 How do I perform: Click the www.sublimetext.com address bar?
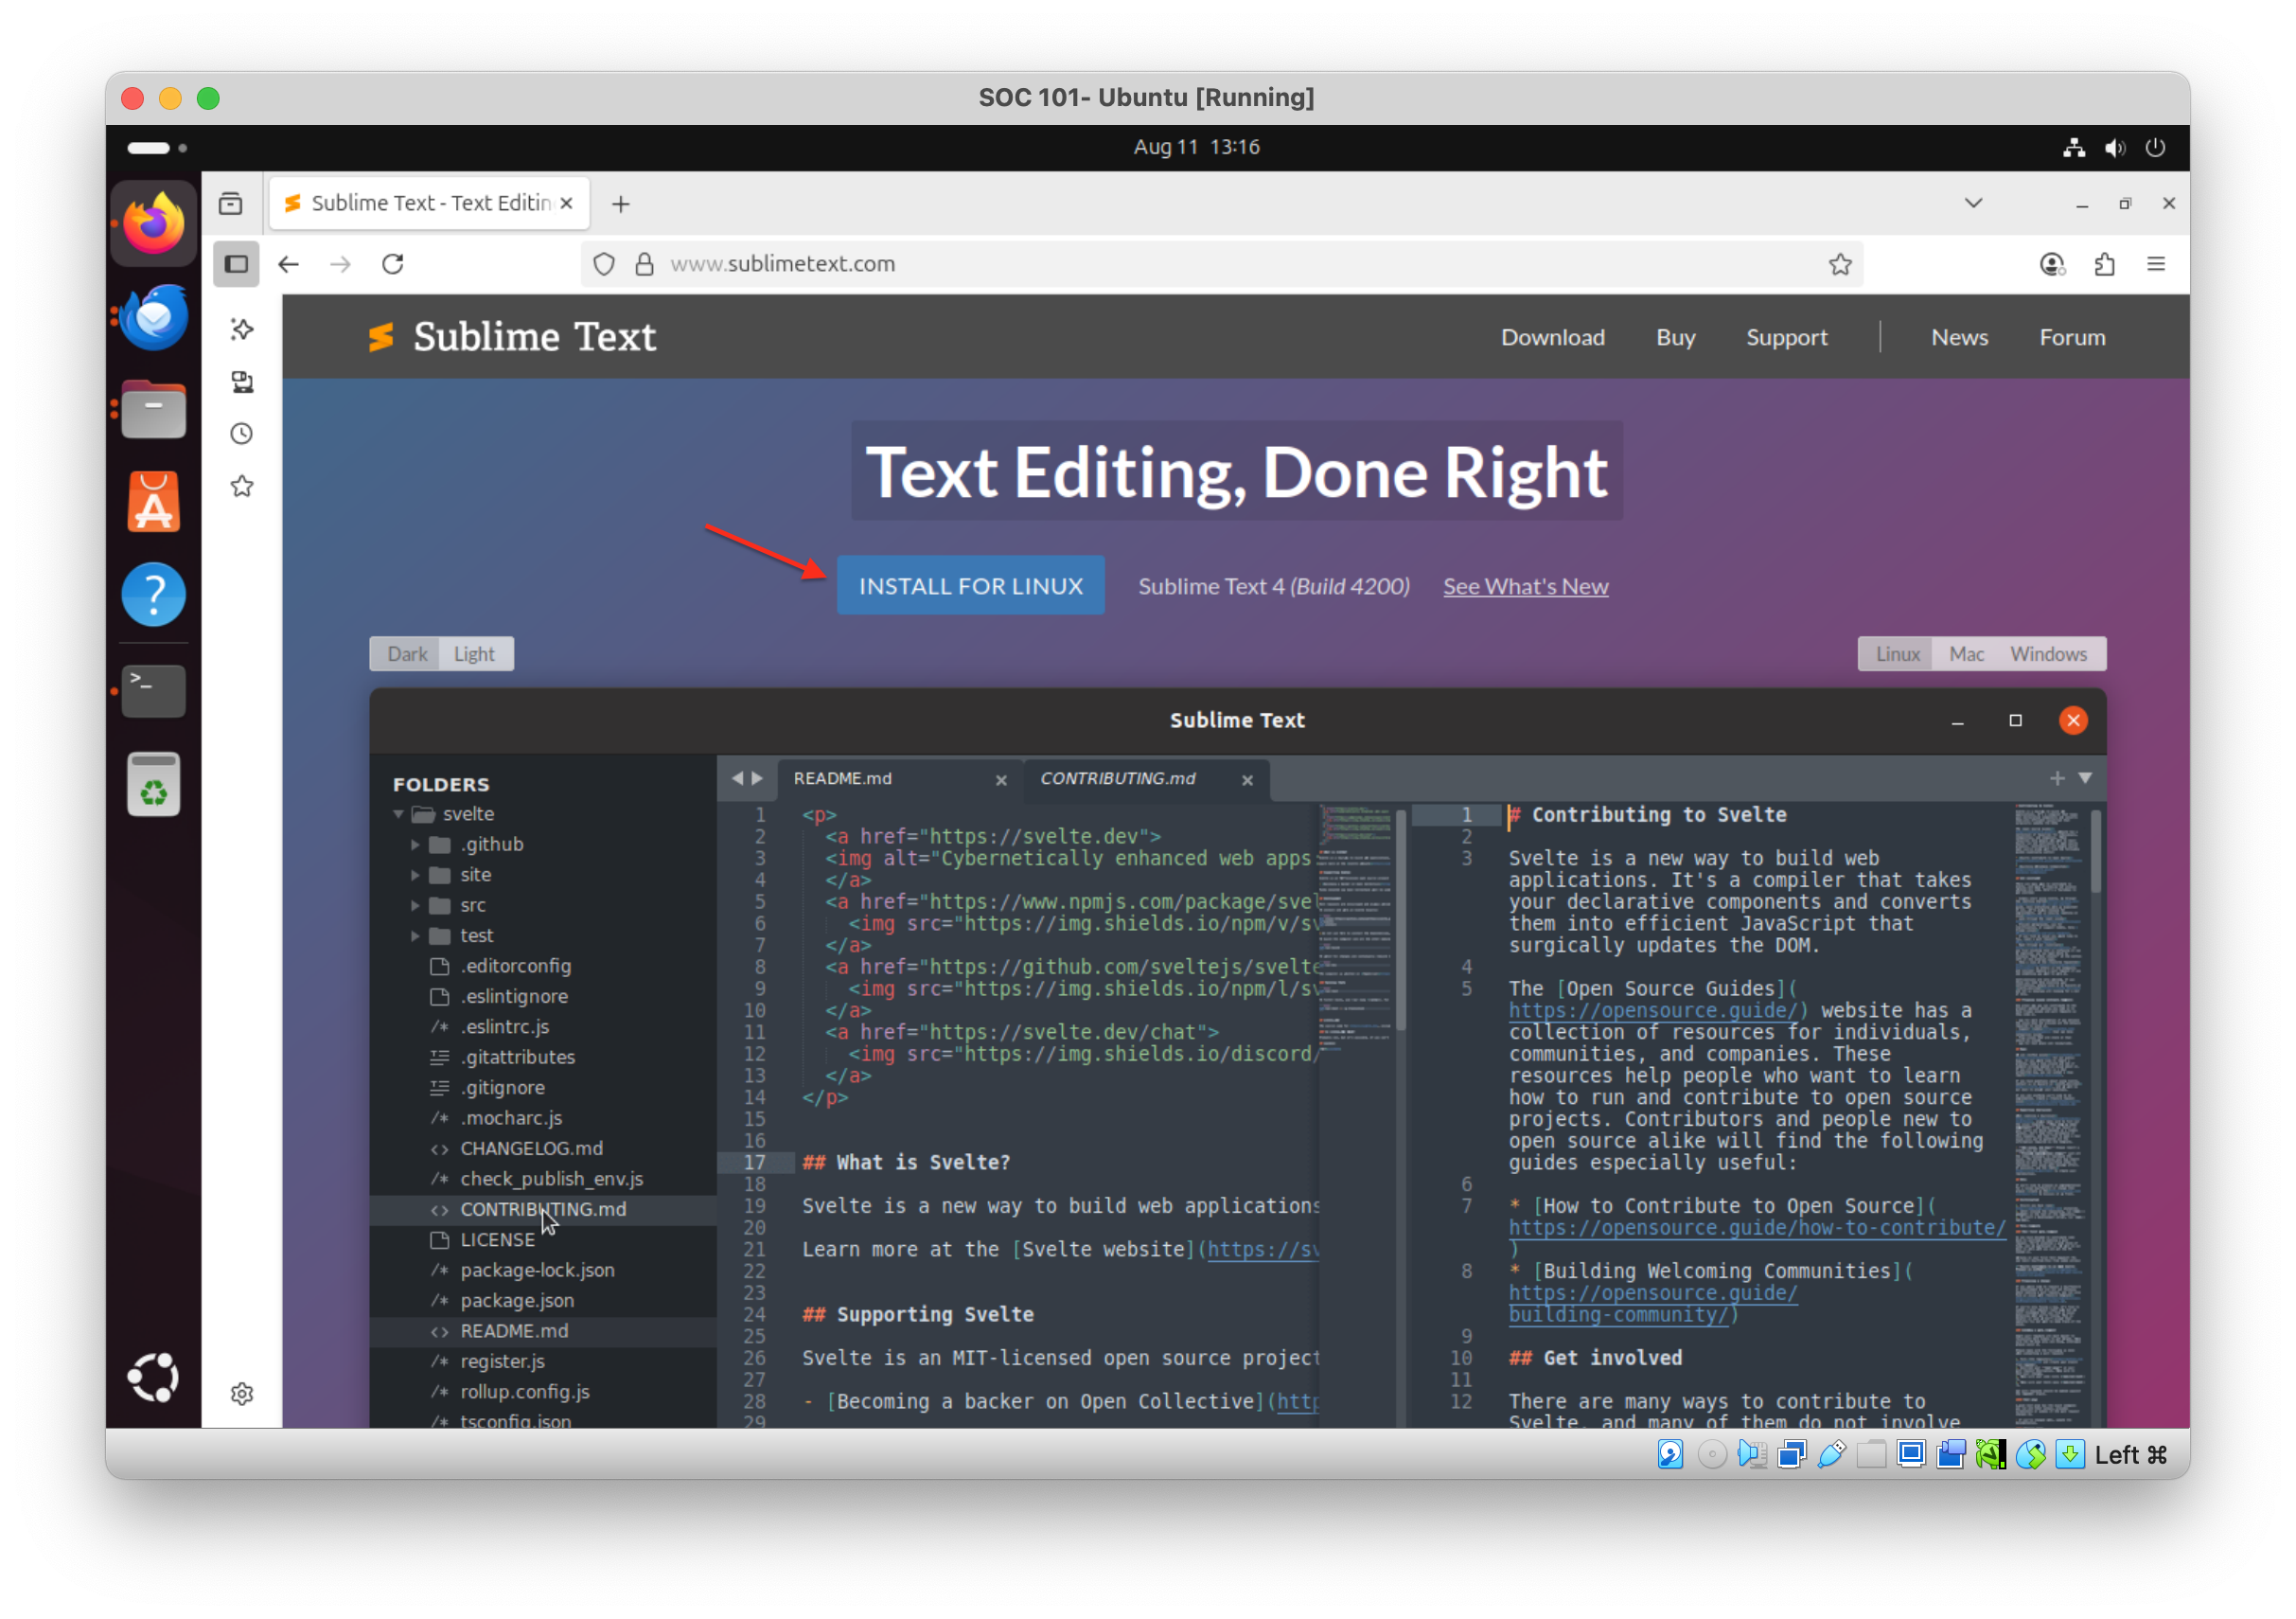1220,264
